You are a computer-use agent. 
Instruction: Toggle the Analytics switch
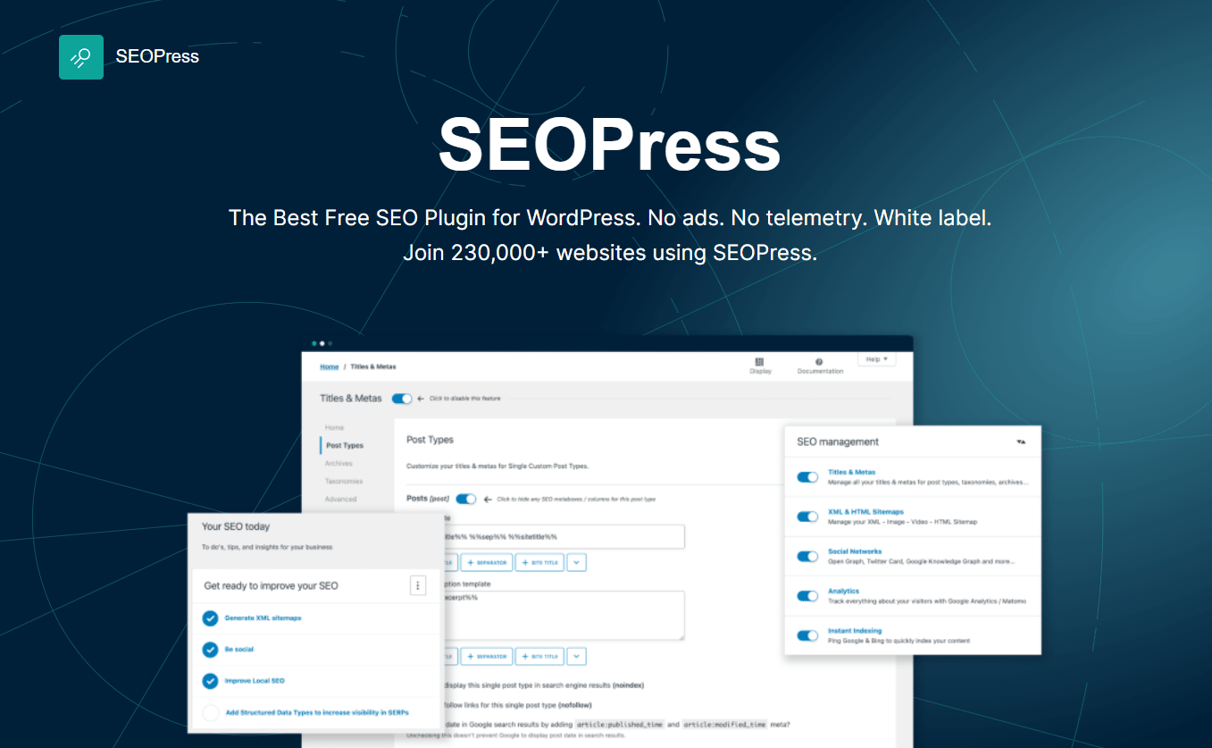point(807,596)
